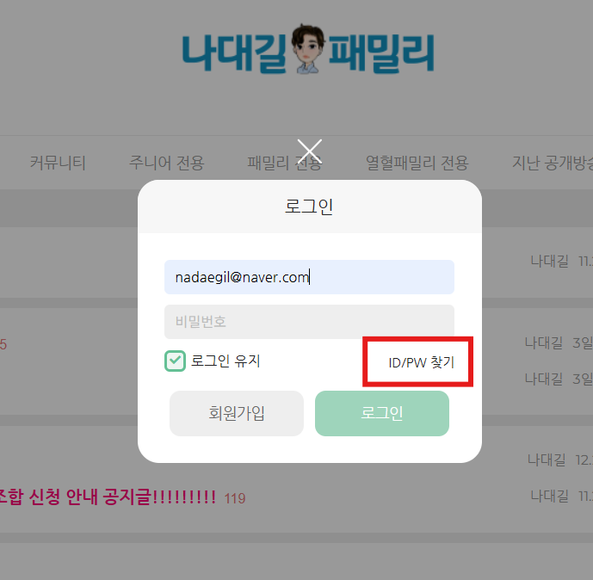Click the 119 comment count
This screenshot has height=580, width=593.
235,498
